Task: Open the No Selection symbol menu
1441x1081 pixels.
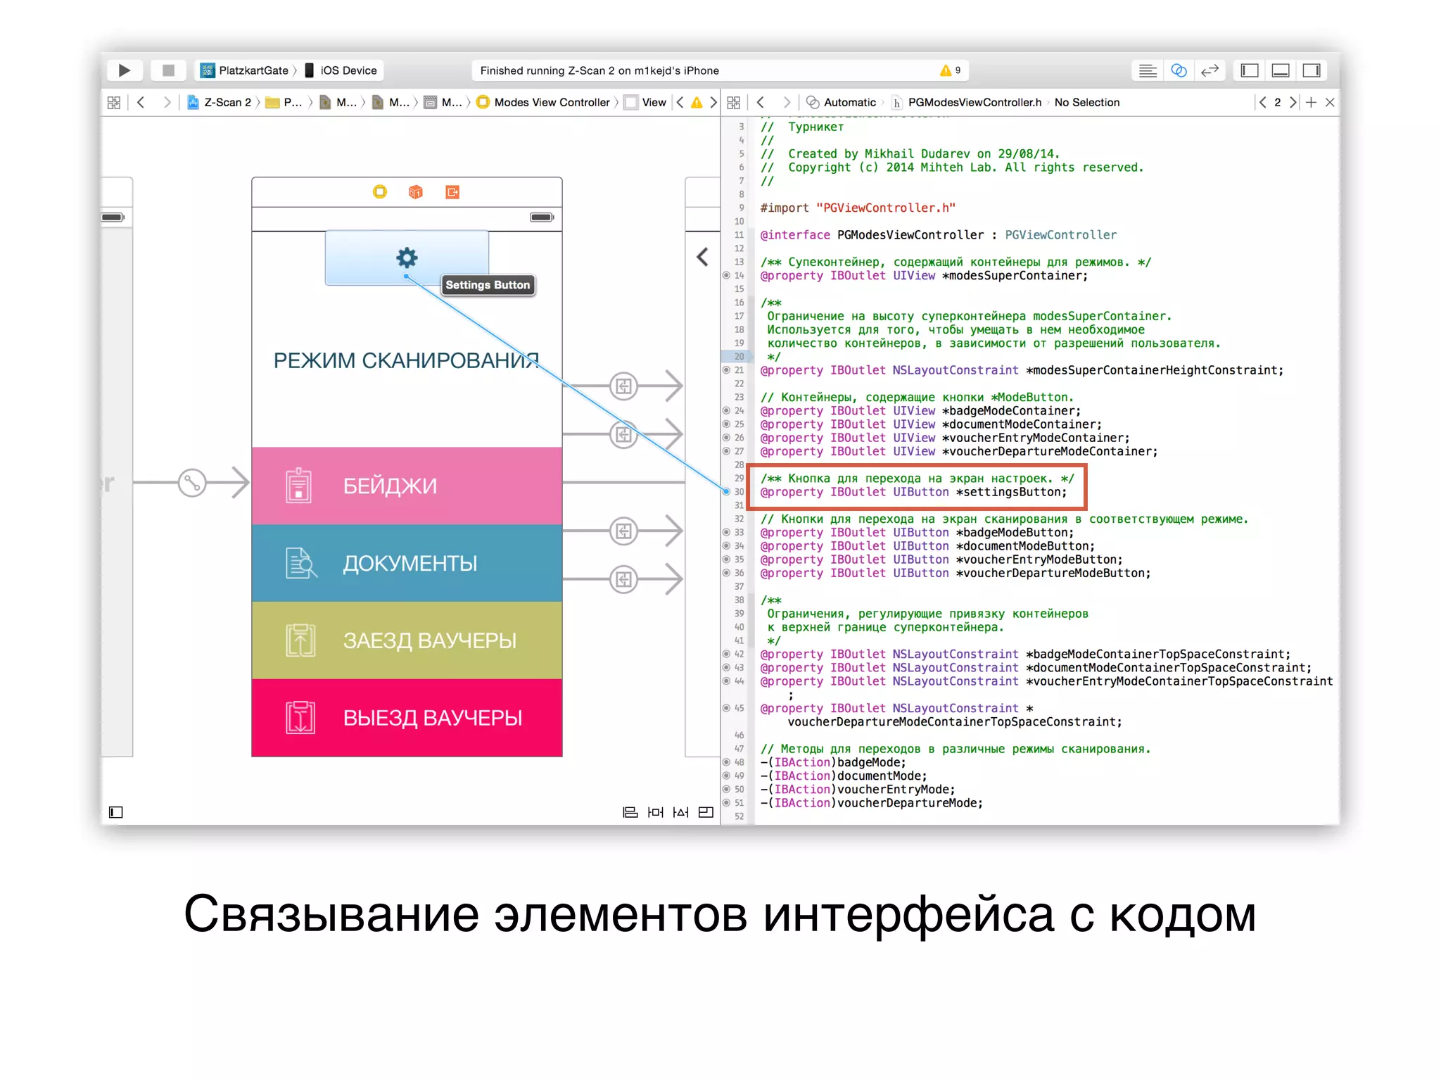Action: 1087,103
